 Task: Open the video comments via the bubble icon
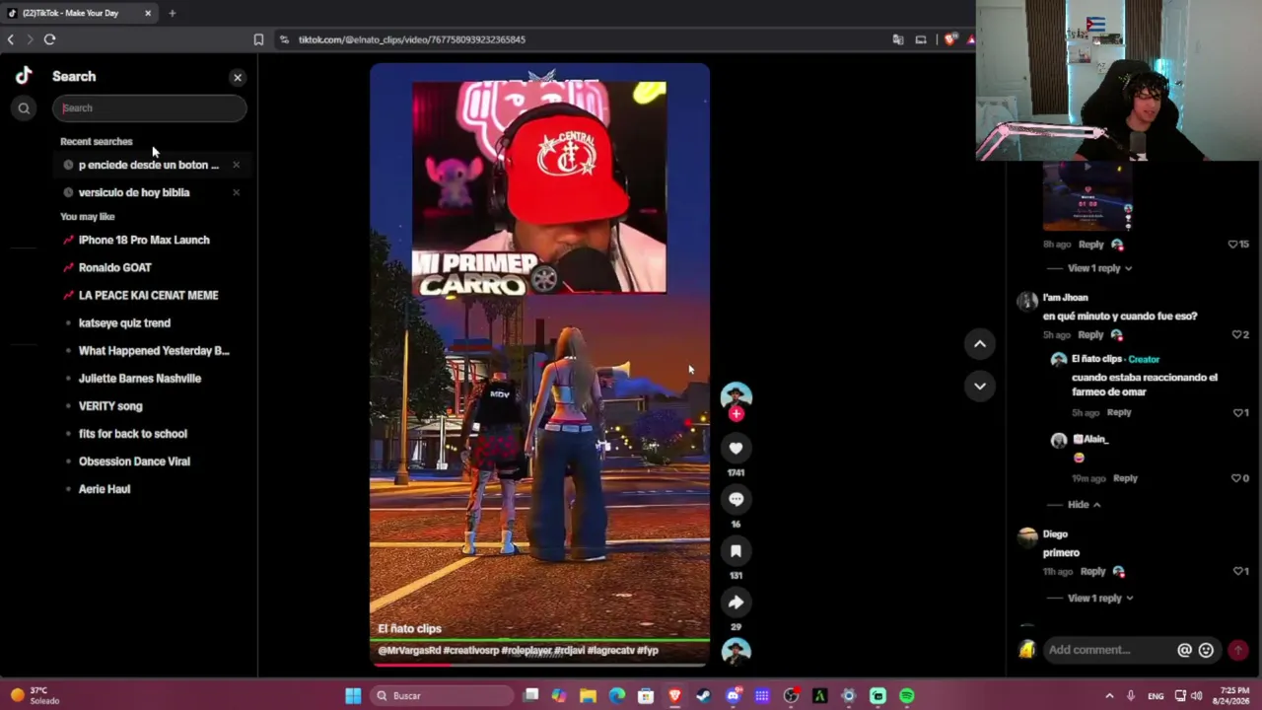pos(736,499)
